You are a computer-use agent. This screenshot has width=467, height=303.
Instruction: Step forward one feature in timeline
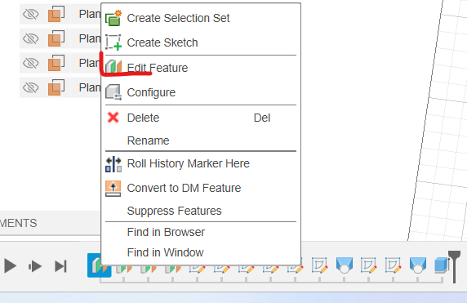[35, 266]
